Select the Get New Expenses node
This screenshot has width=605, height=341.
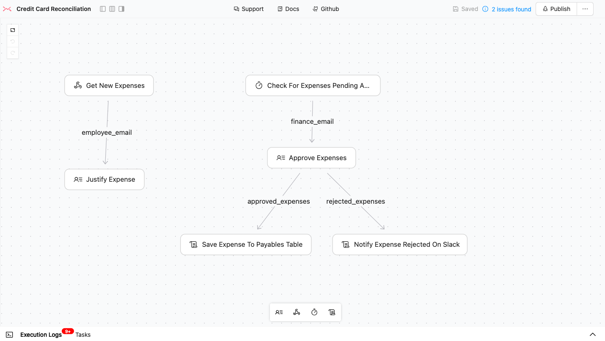109,86
